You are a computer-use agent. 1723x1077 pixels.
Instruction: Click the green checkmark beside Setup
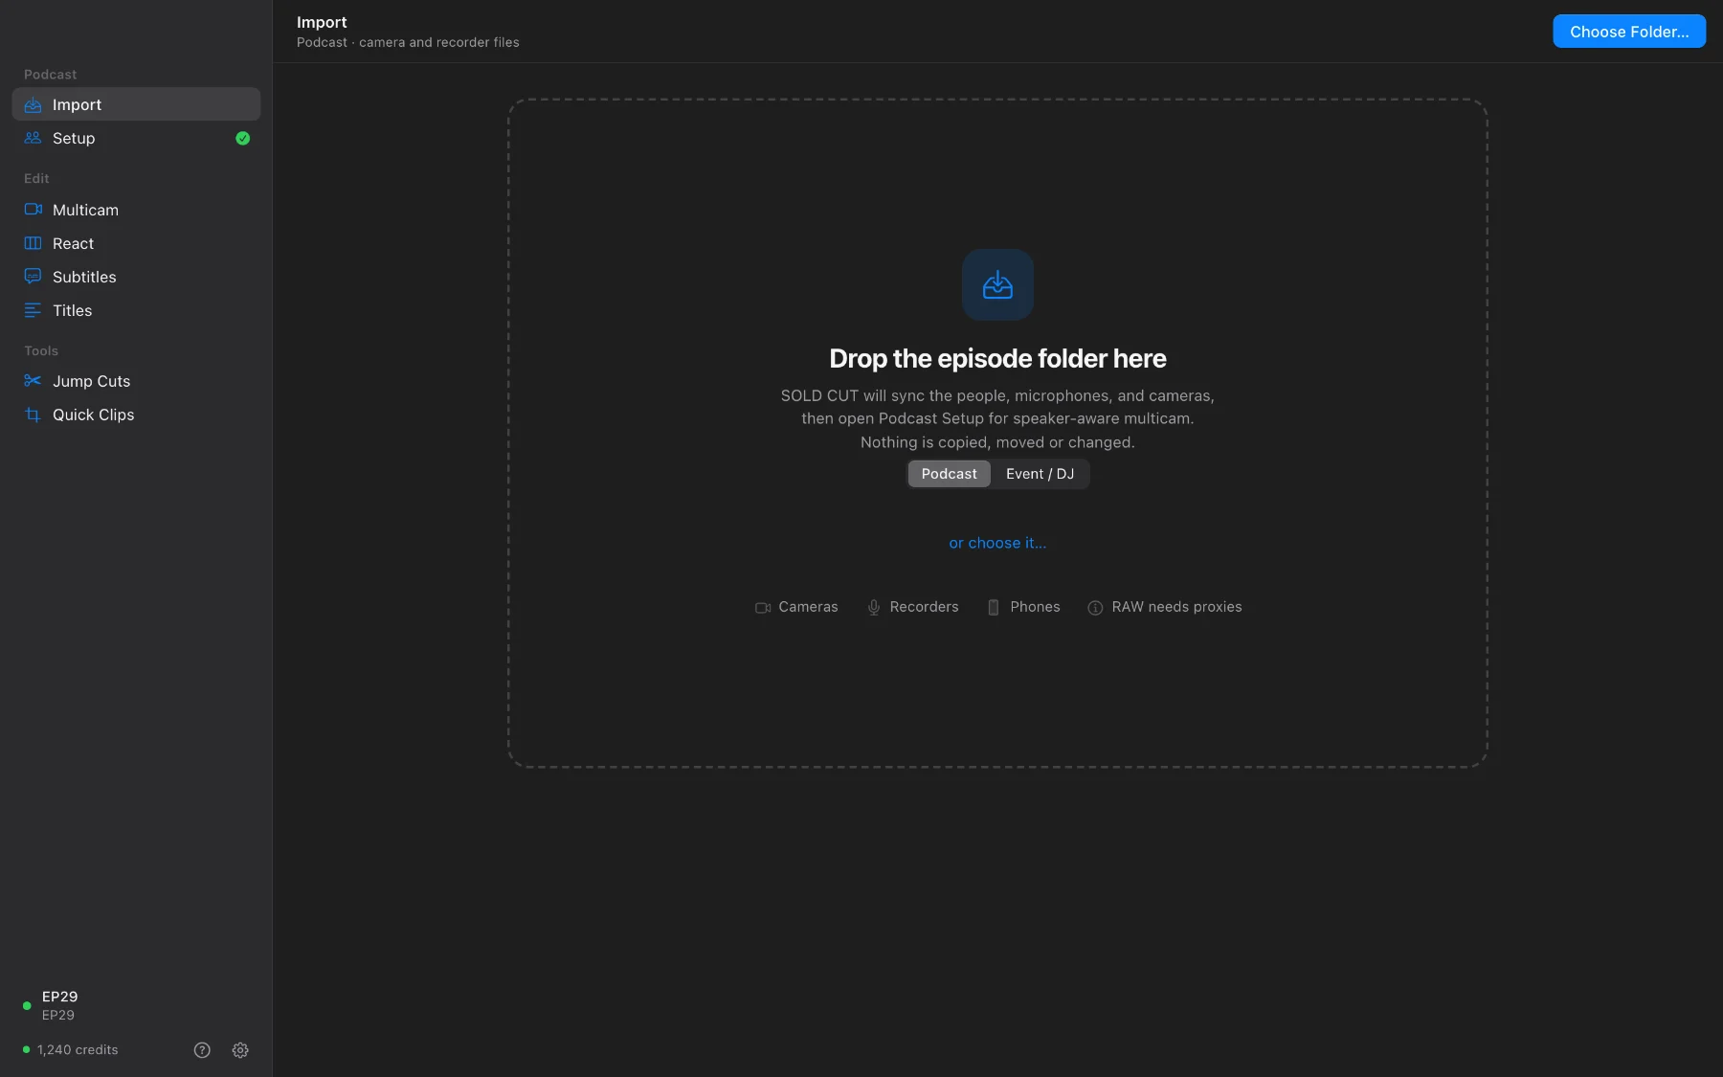click(x=243, y=138)
